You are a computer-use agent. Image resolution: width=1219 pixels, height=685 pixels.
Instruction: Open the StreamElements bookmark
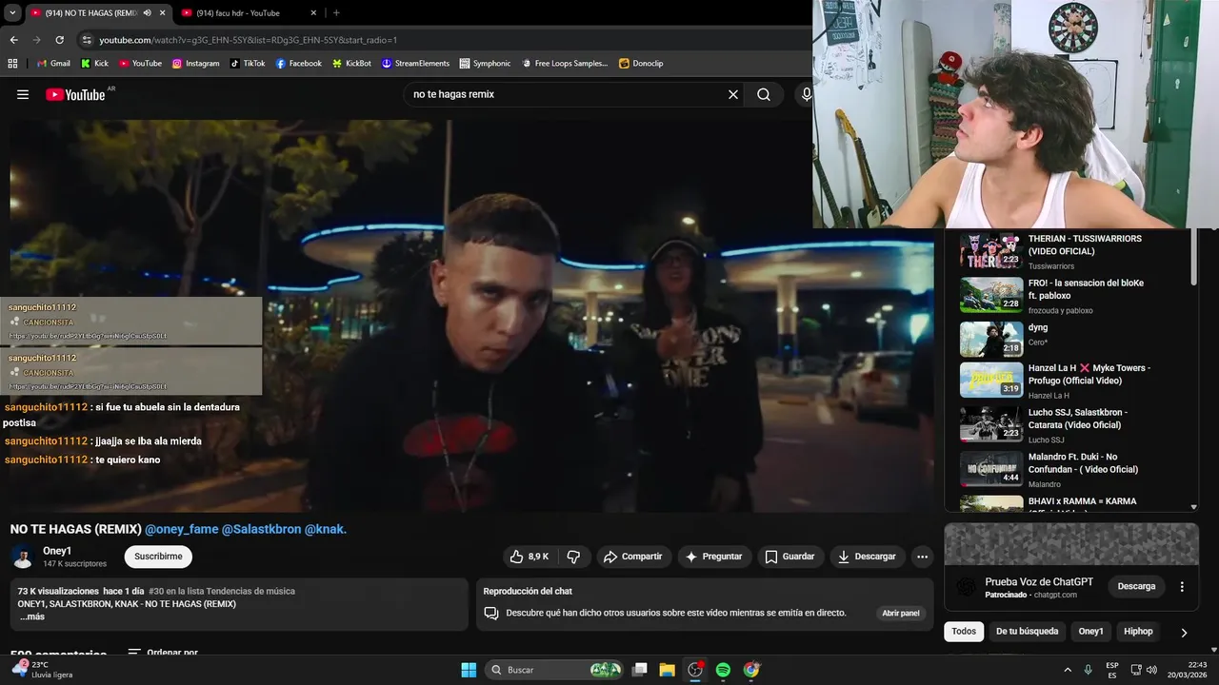coord(415,63)
